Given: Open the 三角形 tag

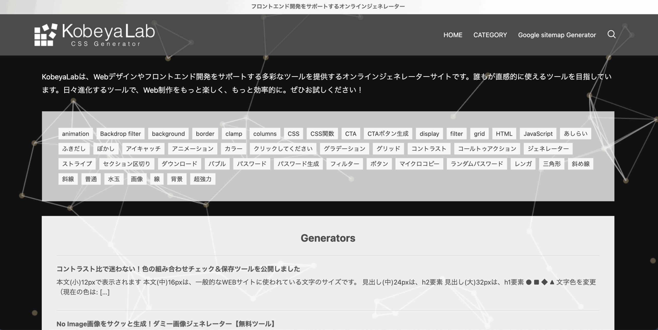Looking at the screenshot, I should [552, 164].
